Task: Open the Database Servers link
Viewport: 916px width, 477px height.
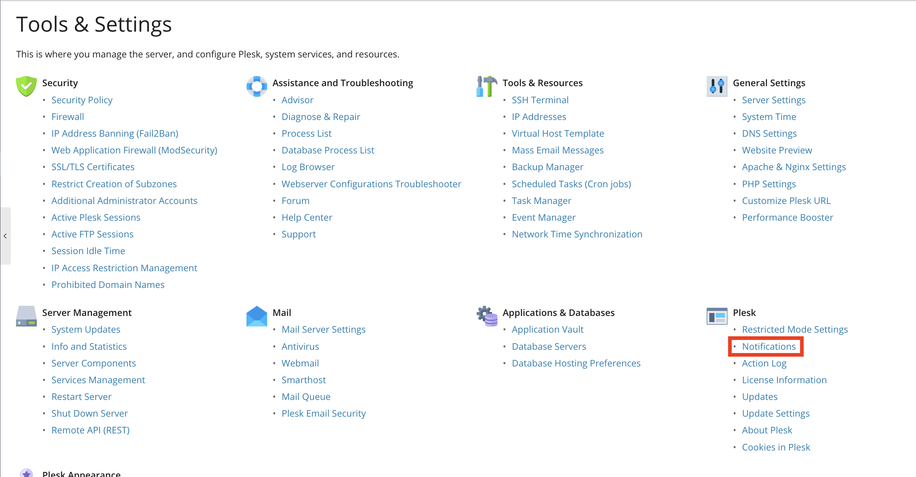Action: (549, 346)
